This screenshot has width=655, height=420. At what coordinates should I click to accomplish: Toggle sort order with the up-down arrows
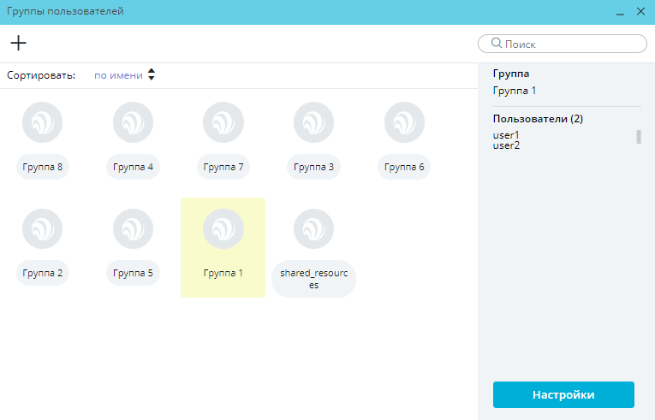[152, 75]
